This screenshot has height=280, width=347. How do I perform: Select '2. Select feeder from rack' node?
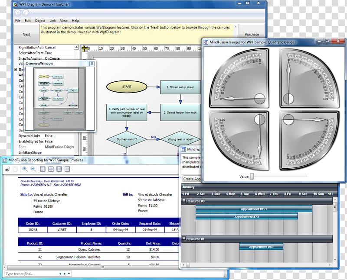pyautogui.click(x=180, y=113)
